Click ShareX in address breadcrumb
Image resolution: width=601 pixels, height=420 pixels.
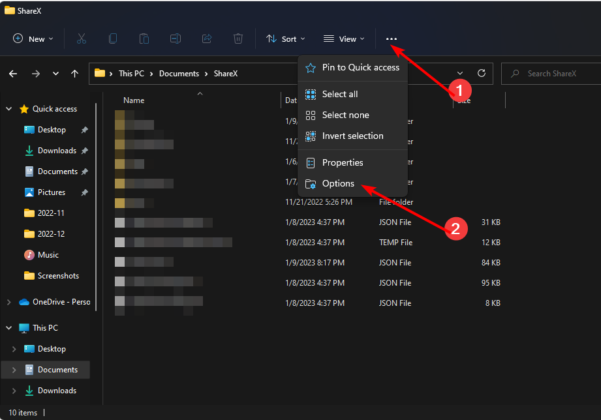coord(226,74)
